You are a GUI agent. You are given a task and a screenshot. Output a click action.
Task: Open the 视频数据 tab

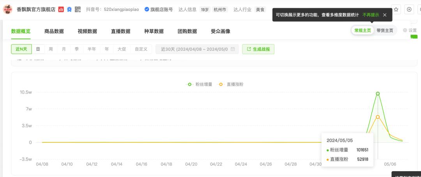pos(87,31)
